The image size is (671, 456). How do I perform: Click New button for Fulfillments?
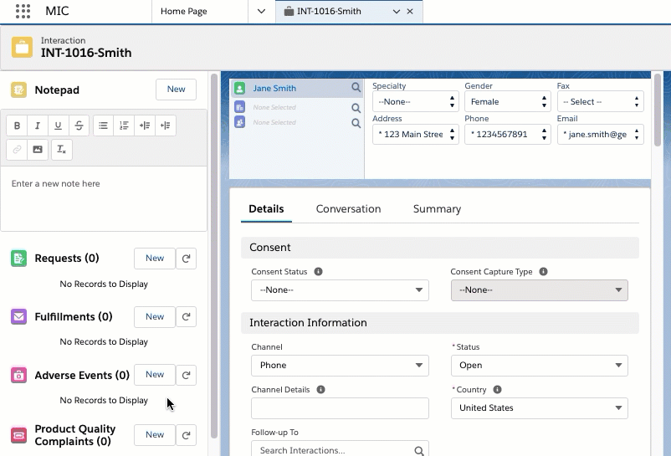click(x=155, y=317)
